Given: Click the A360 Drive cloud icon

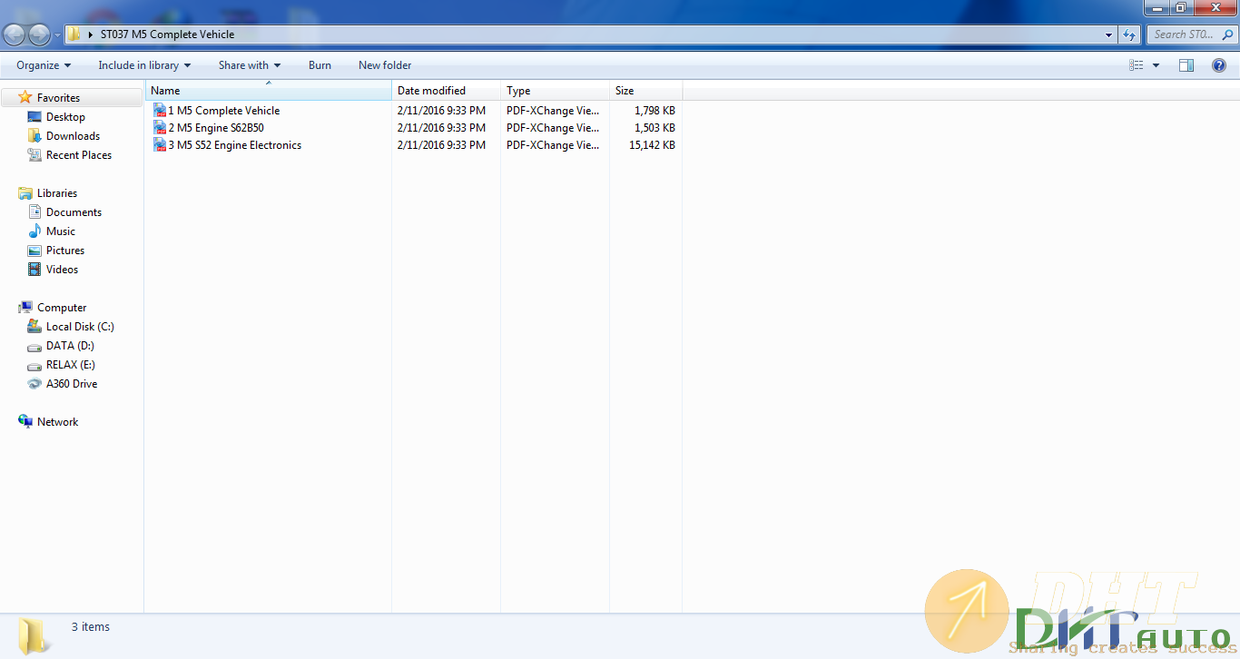Looking at the screenshot, I should coord(34,384).
